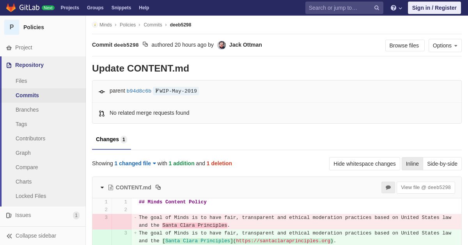Click 'No related merge requests found' text
Screen dimensions: 468x245
click(x=149, y=113)
